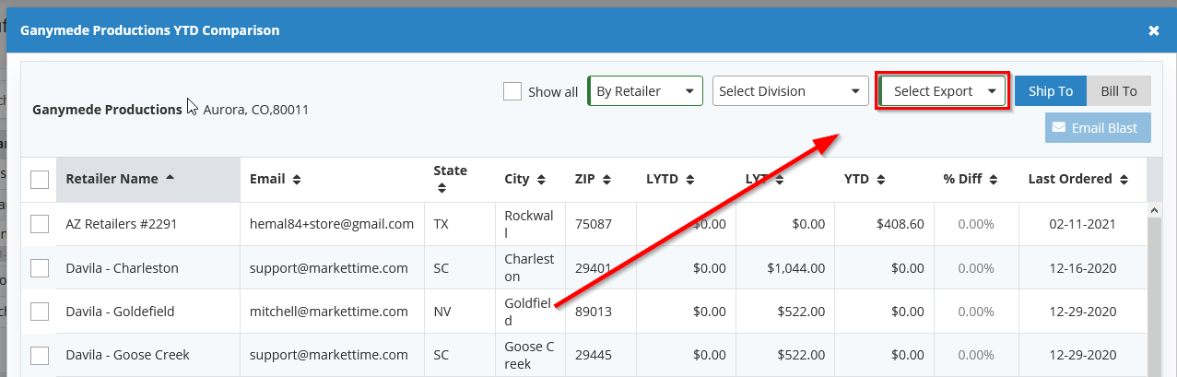Screen dimensions: 1177x377
Task: Tick the Show all checkbox
Action: coord(512,91)
